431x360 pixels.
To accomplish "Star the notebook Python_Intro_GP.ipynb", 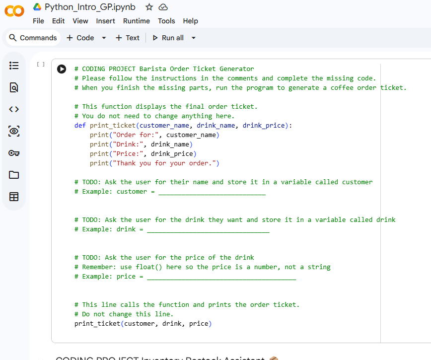I will click(x=149, y=7).
